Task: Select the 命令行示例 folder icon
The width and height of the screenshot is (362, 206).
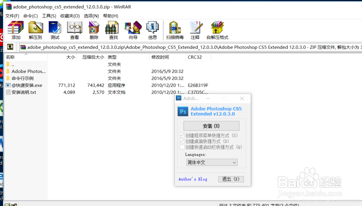Action: point(8,78)
